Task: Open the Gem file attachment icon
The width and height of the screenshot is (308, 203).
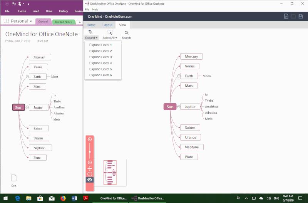Action: coord(14,178)
